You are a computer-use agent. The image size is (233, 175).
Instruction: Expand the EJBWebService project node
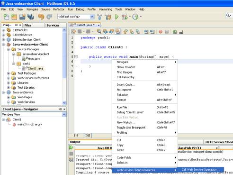tap(3, 35)
